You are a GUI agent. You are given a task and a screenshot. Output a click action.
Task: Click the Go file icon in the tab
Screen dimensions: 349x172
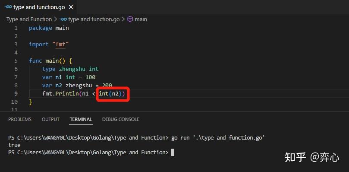[8, 7]
